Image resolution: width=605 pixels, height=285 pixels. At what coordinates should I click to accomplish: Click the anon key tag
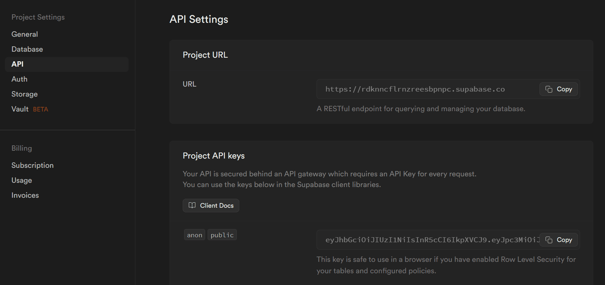[194, 235]
